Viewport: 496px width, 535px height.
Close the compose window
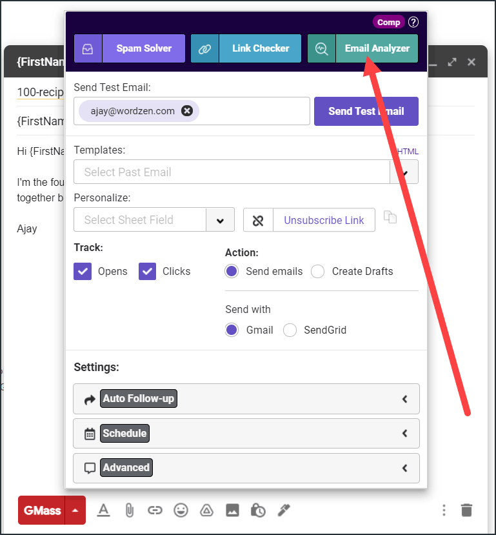471,62
